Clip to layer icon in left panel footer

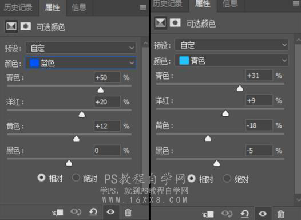58,213
